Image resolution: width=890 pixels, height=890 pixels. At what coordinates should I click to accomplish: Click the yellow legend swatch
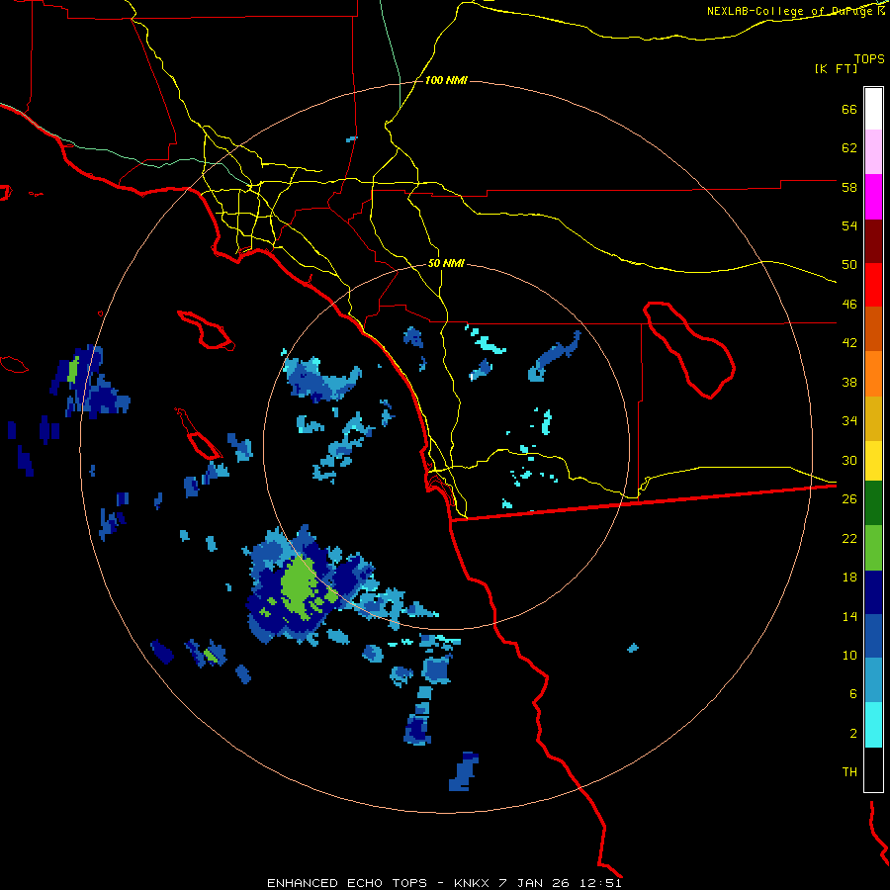click(873, 461)
